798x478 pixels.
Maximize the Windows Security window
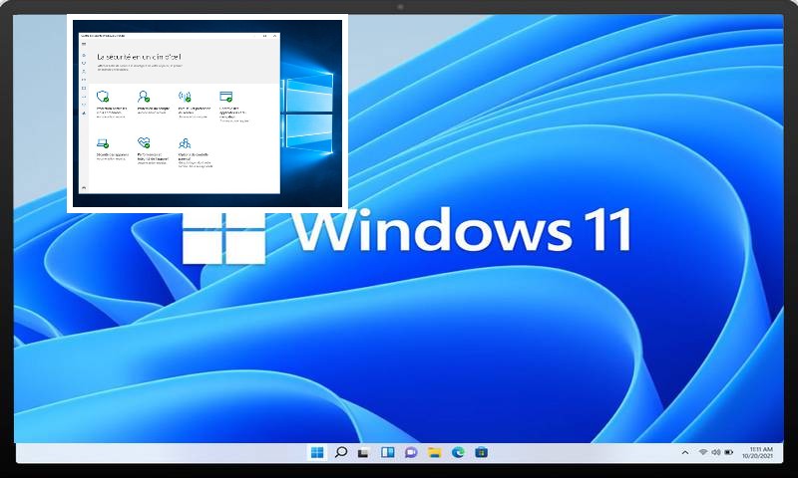264,36
